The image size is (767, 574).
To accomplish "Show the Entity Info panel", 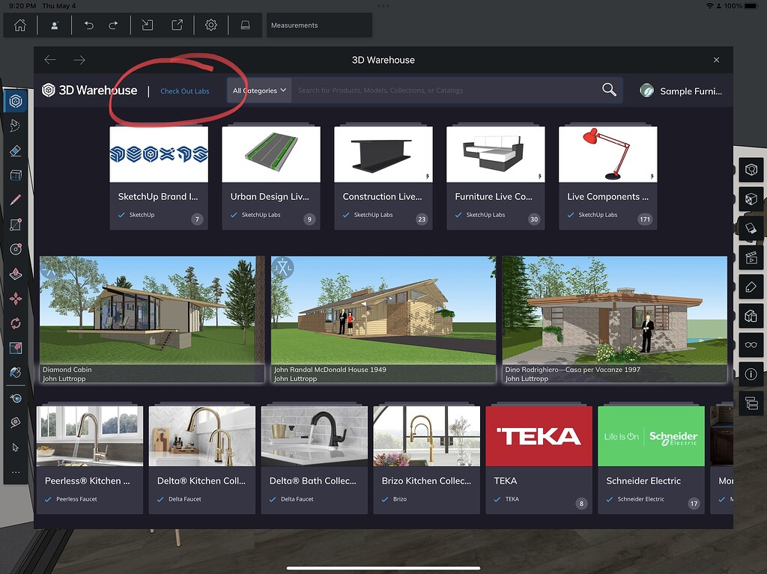I will click(751, 374).
